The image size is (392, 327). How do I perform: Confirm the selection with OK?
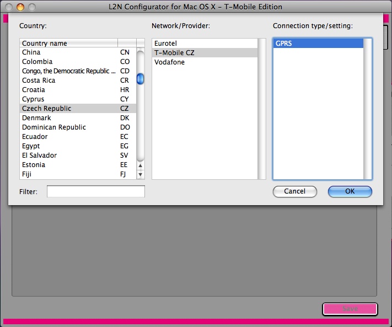(x=350, y=191)
